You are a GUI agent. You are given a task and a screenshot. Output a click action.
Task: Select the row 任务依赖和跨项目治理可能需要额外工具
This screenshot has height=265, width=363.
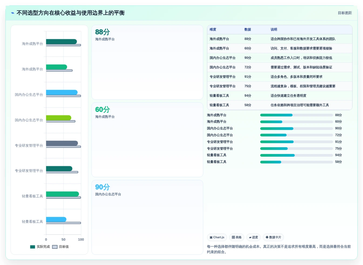point(280,105)
